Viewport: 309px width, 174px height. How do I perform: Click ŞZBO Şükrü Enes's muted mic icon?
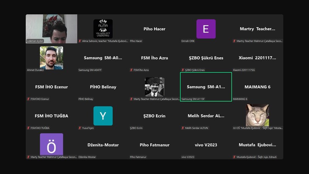click(183, 70)
